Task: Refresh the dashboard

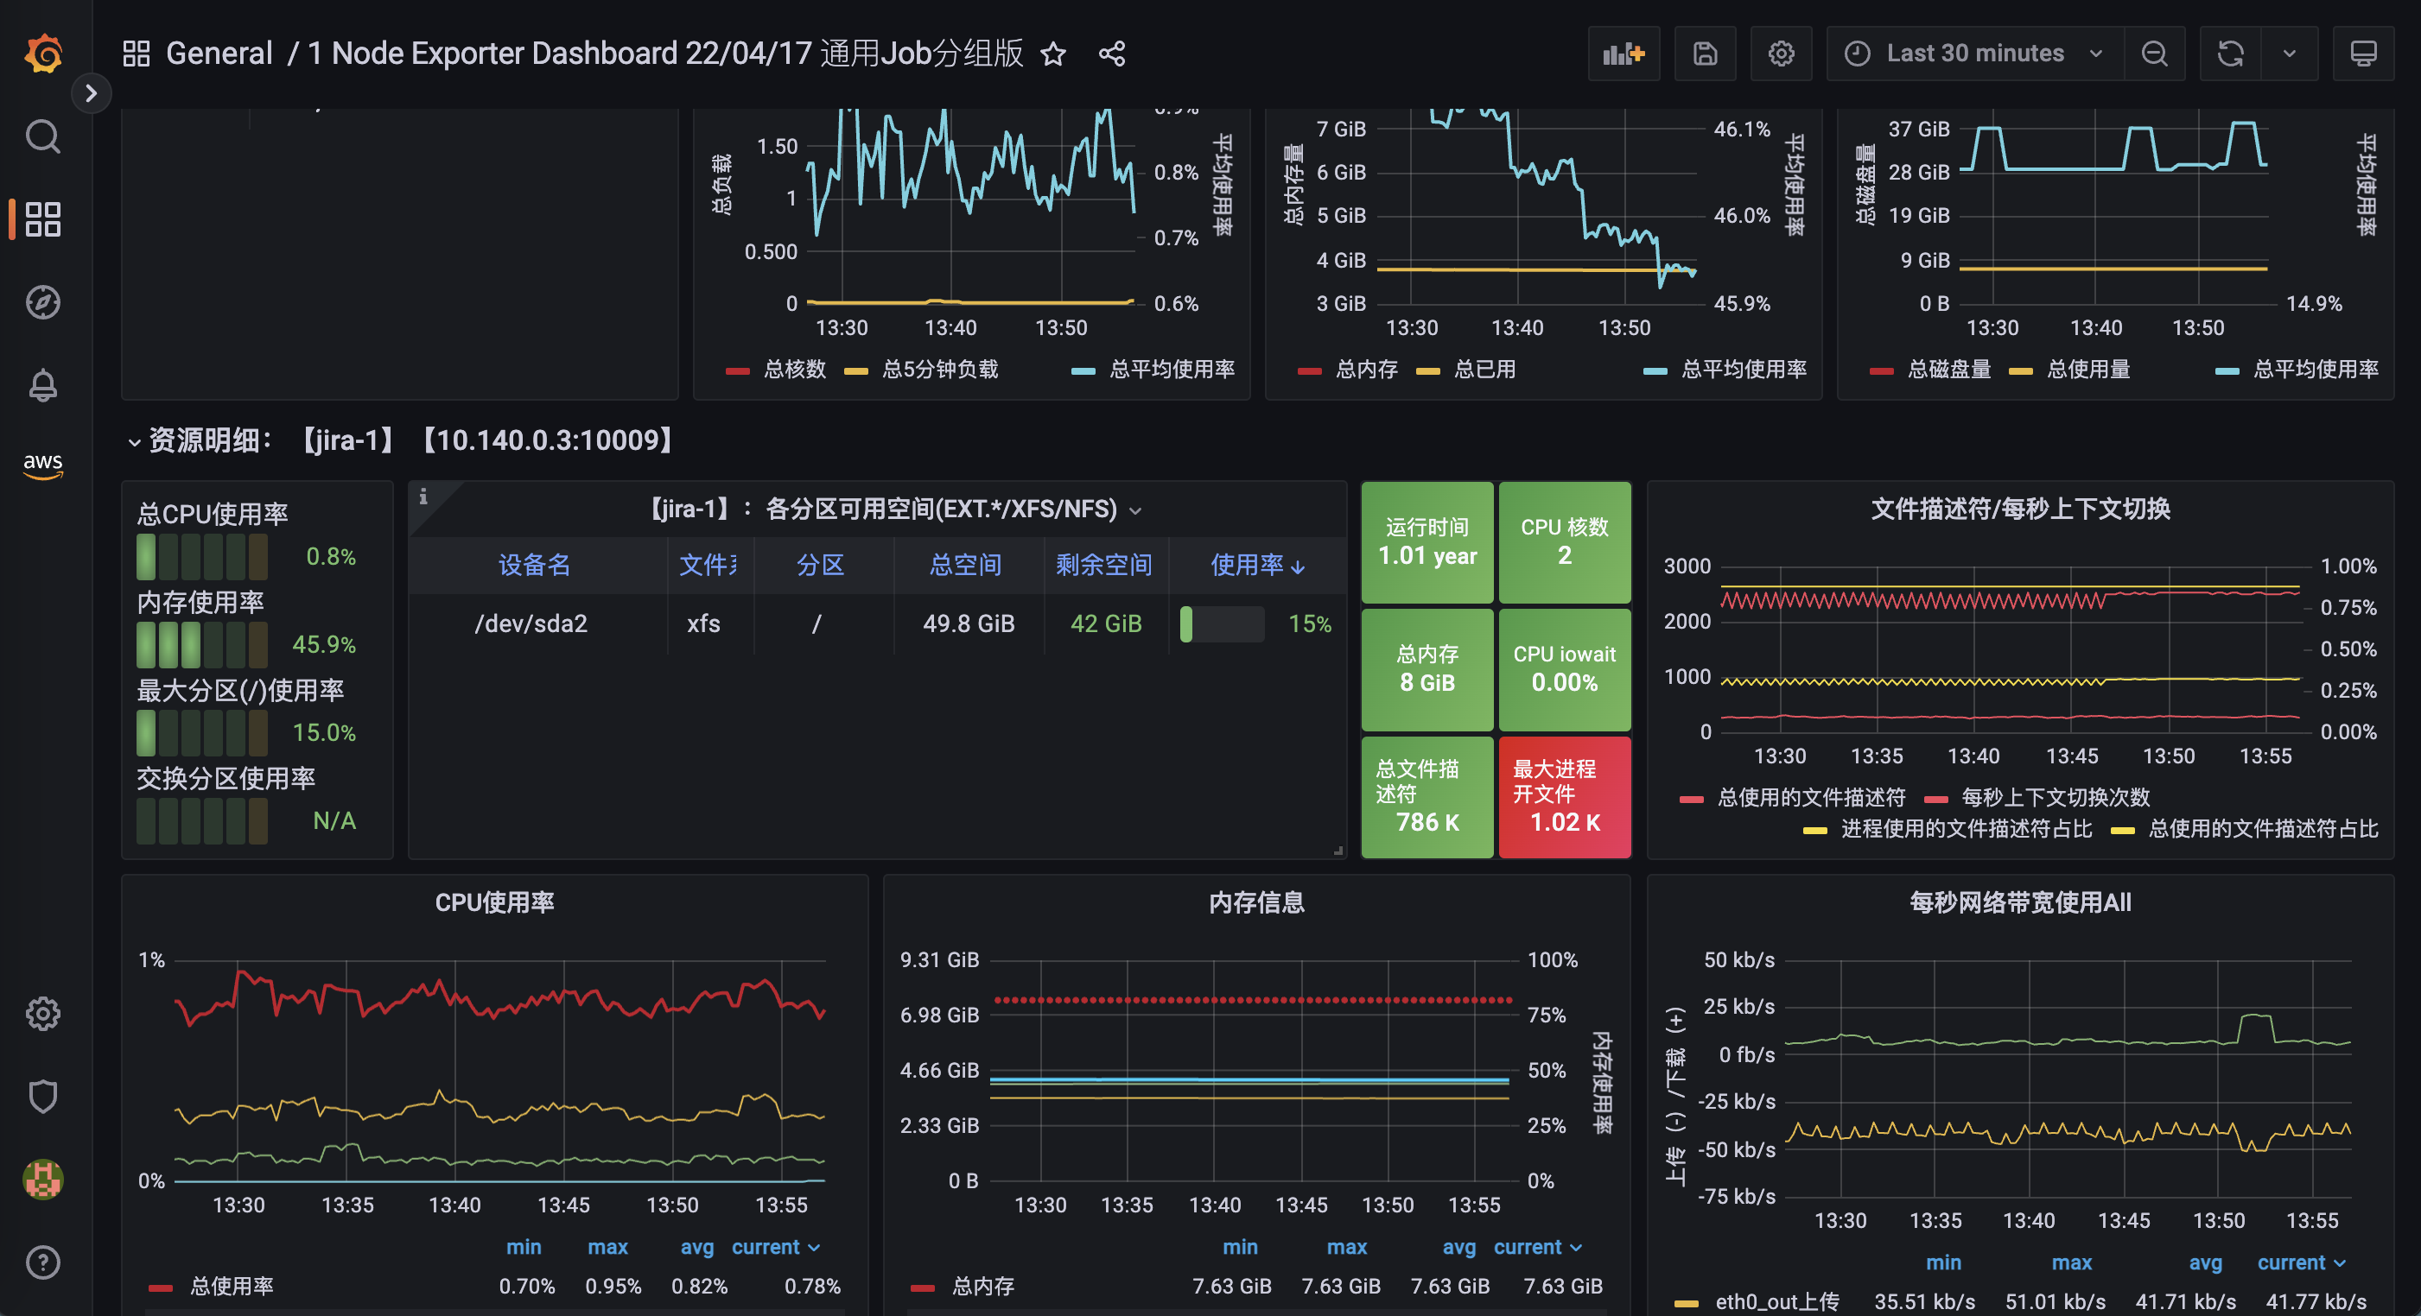Action: tap(2230, 54)
